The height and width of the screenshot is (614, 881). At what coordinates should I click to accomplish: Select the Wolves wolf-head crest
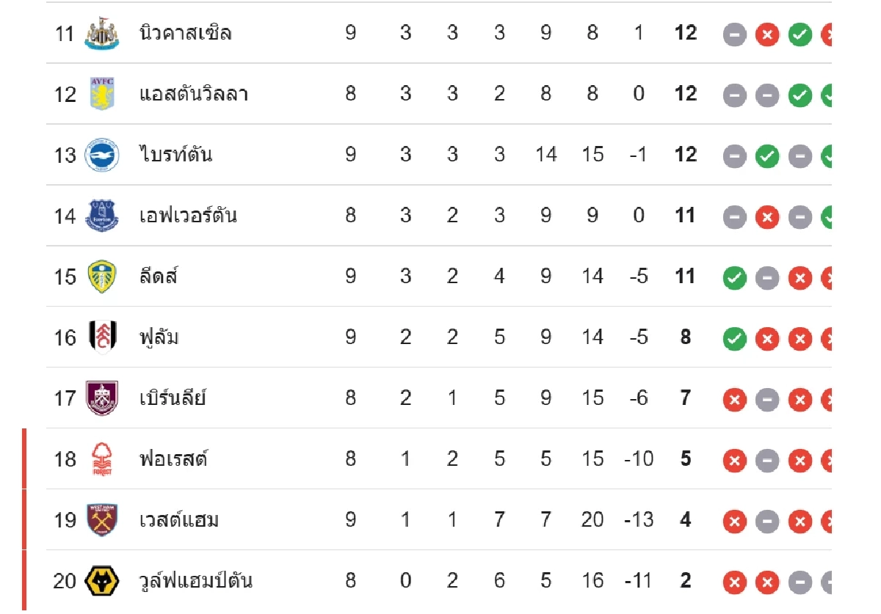(101, 581)
